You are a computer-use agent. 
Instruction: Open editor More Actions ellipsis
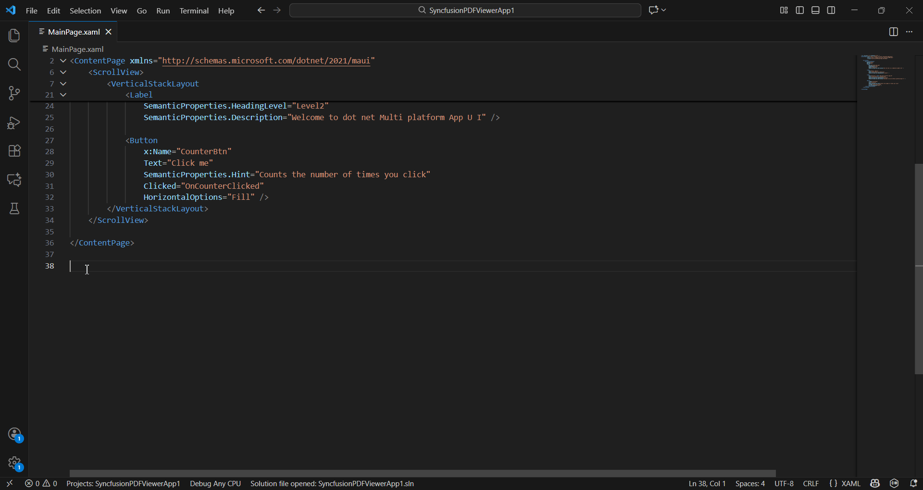(909, 32)
